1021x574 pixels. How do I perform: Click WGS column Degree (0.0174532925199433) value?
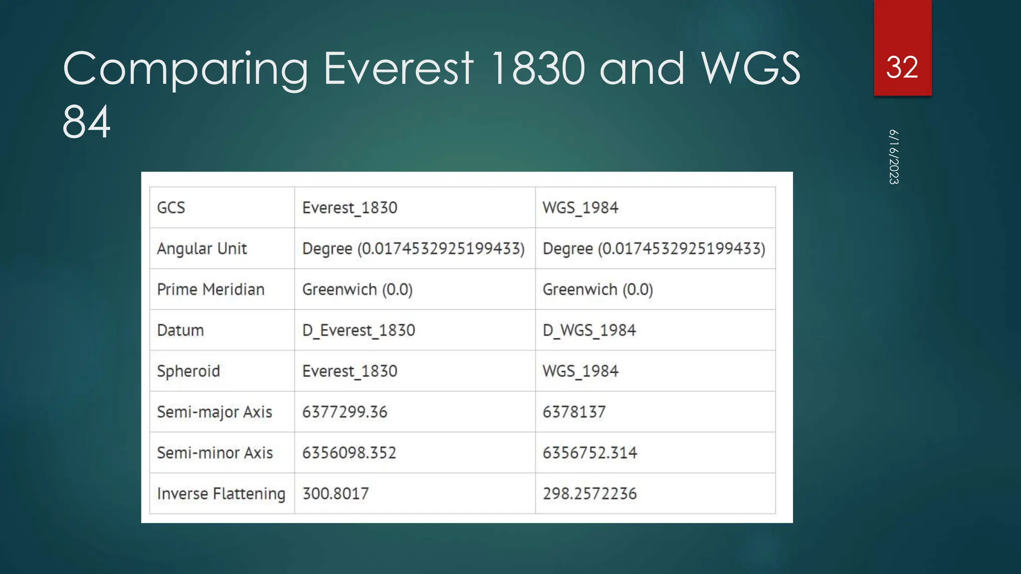[x=655, y=249]
